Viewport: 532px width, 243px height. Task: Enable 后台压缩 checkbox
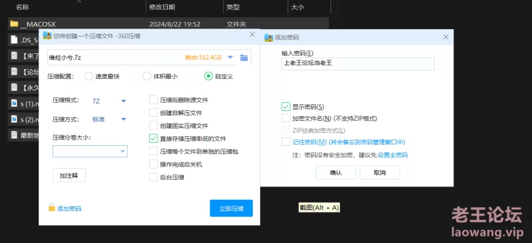point(154,177)
